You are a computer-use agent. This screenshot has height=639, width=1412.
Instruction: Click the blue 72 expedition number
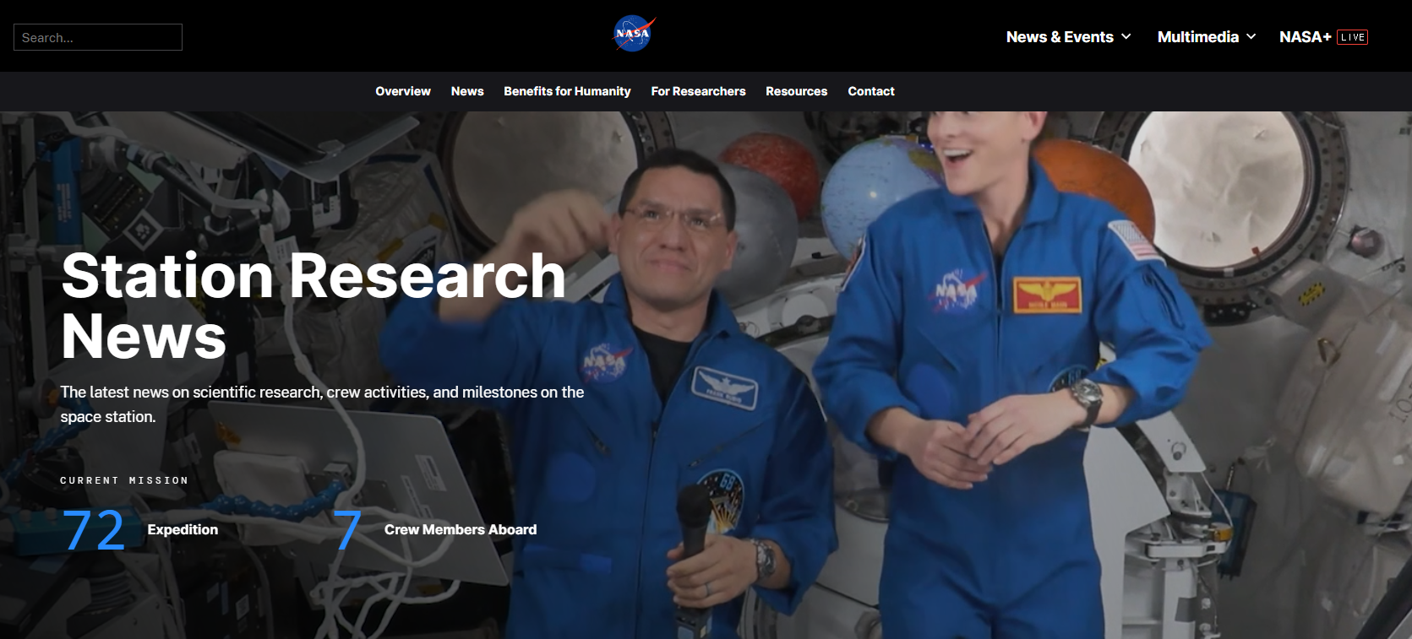[x=94, y=530]
